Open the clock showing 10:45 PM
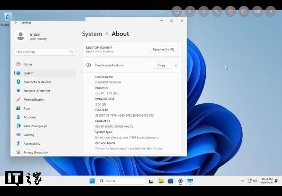This screenshot has width=282, height=196. click(267, 181)
